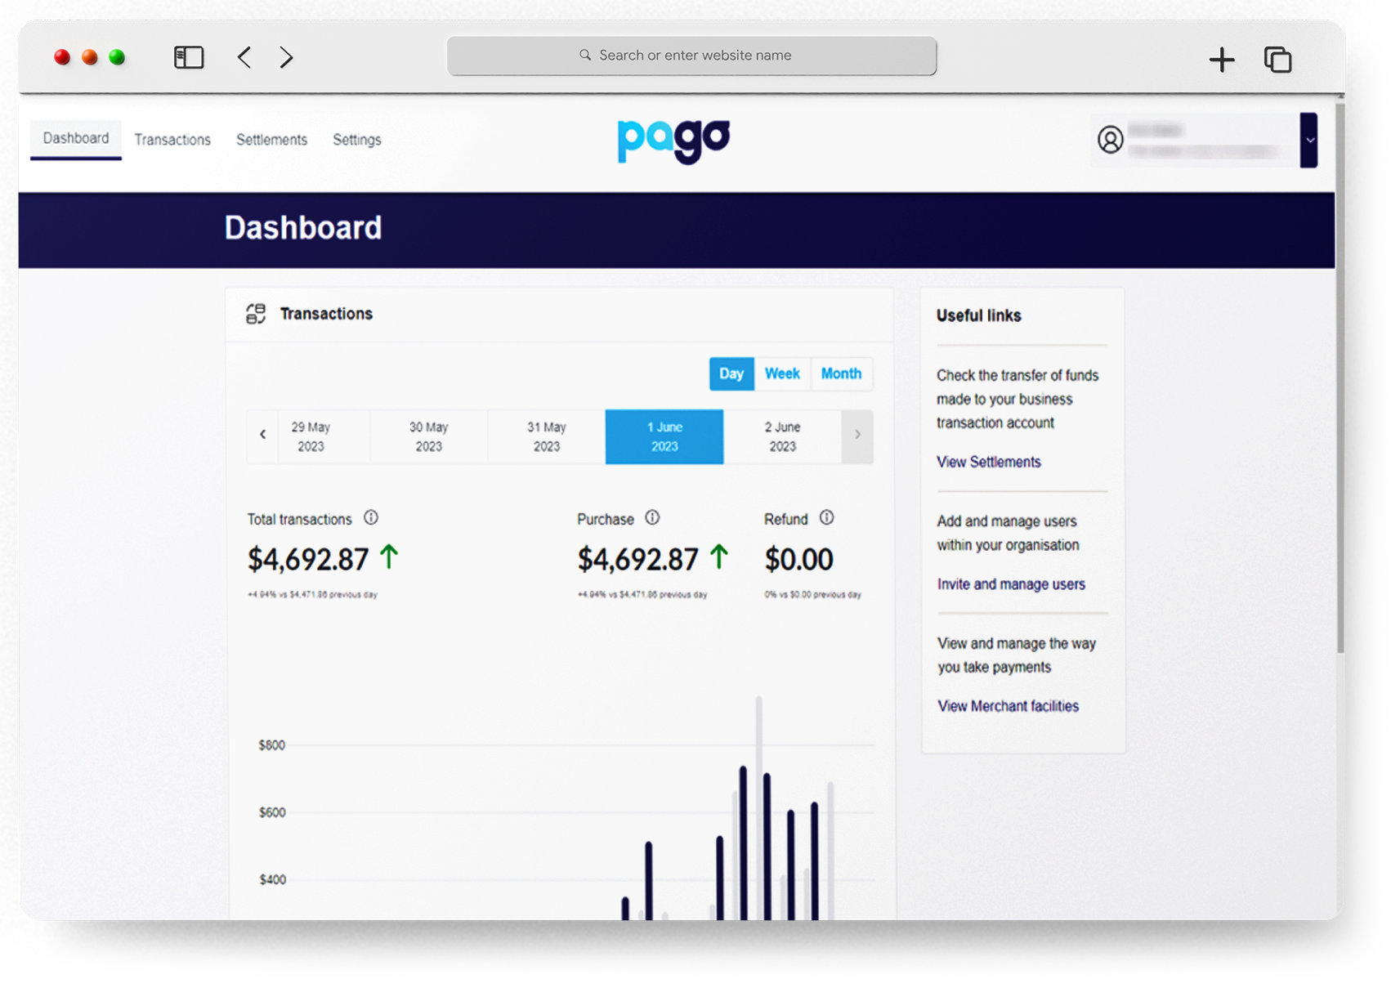Image resolution: width=1391 pixels, height=988 pixels.
Task: Click the info icon beside Purchase
Action: click(651, 517)
